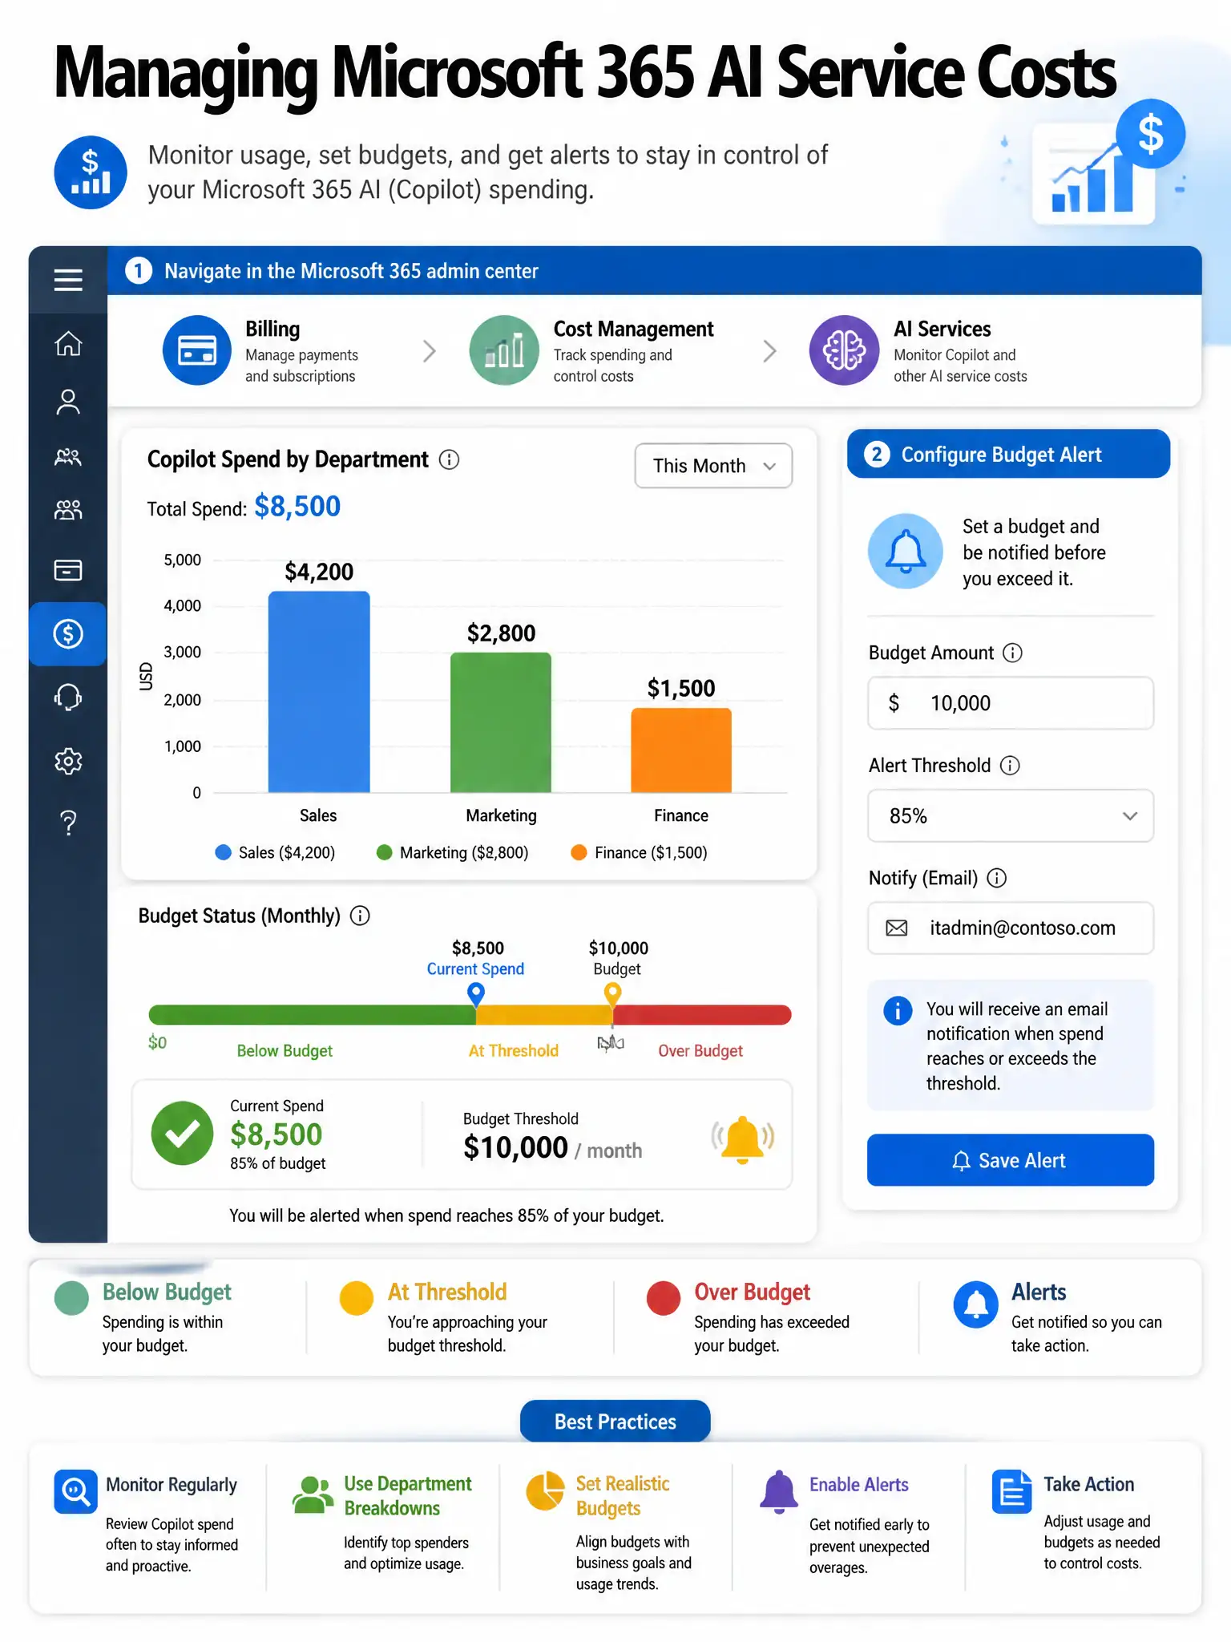
Task: Go to Home in the sidebar
Action: pyautogui.click(x=68, y=343)
